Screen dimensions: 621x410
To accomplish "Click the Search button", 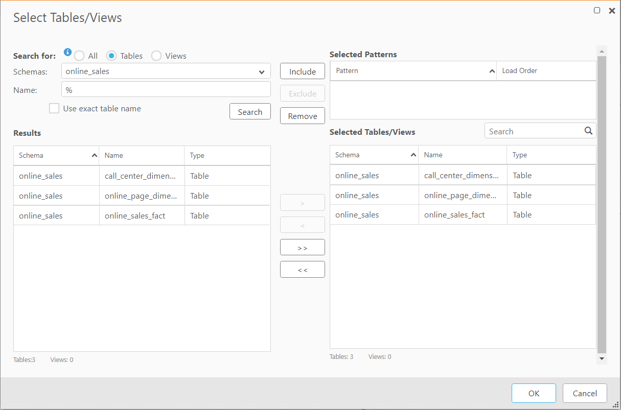I will [x=250, y=111].
